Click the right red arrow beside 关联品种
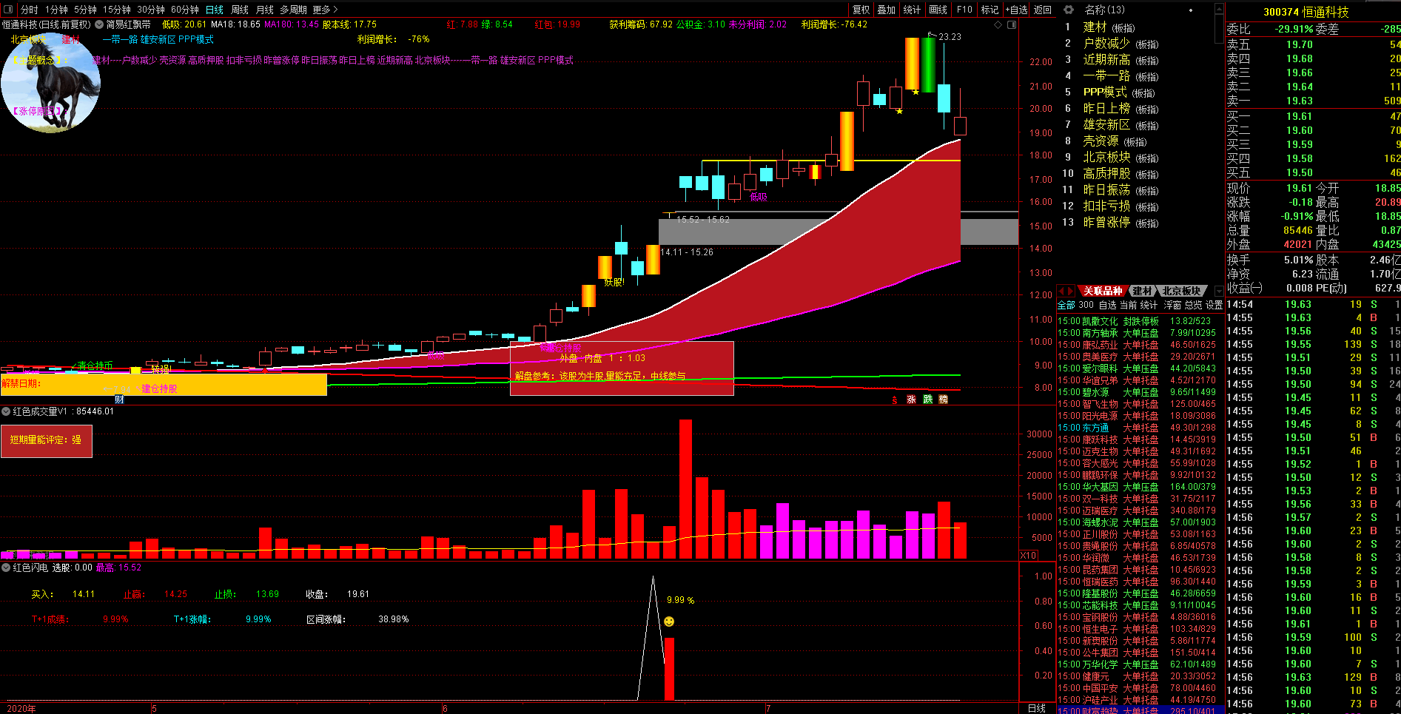 coord(1071,291)
